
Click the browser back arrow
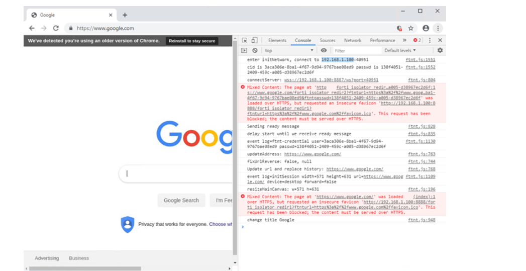32,28
